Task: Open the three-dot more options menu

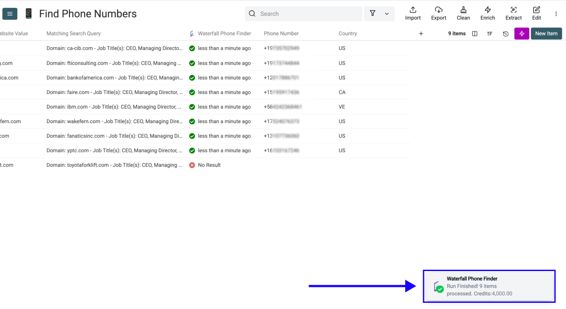Action: click(556, 14)
